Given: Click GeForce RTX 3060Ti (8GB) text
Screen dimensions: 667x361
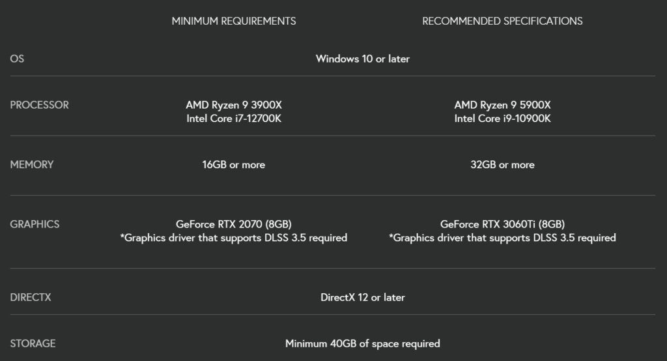Looking at the screenshot, I should tap(502, 224).
